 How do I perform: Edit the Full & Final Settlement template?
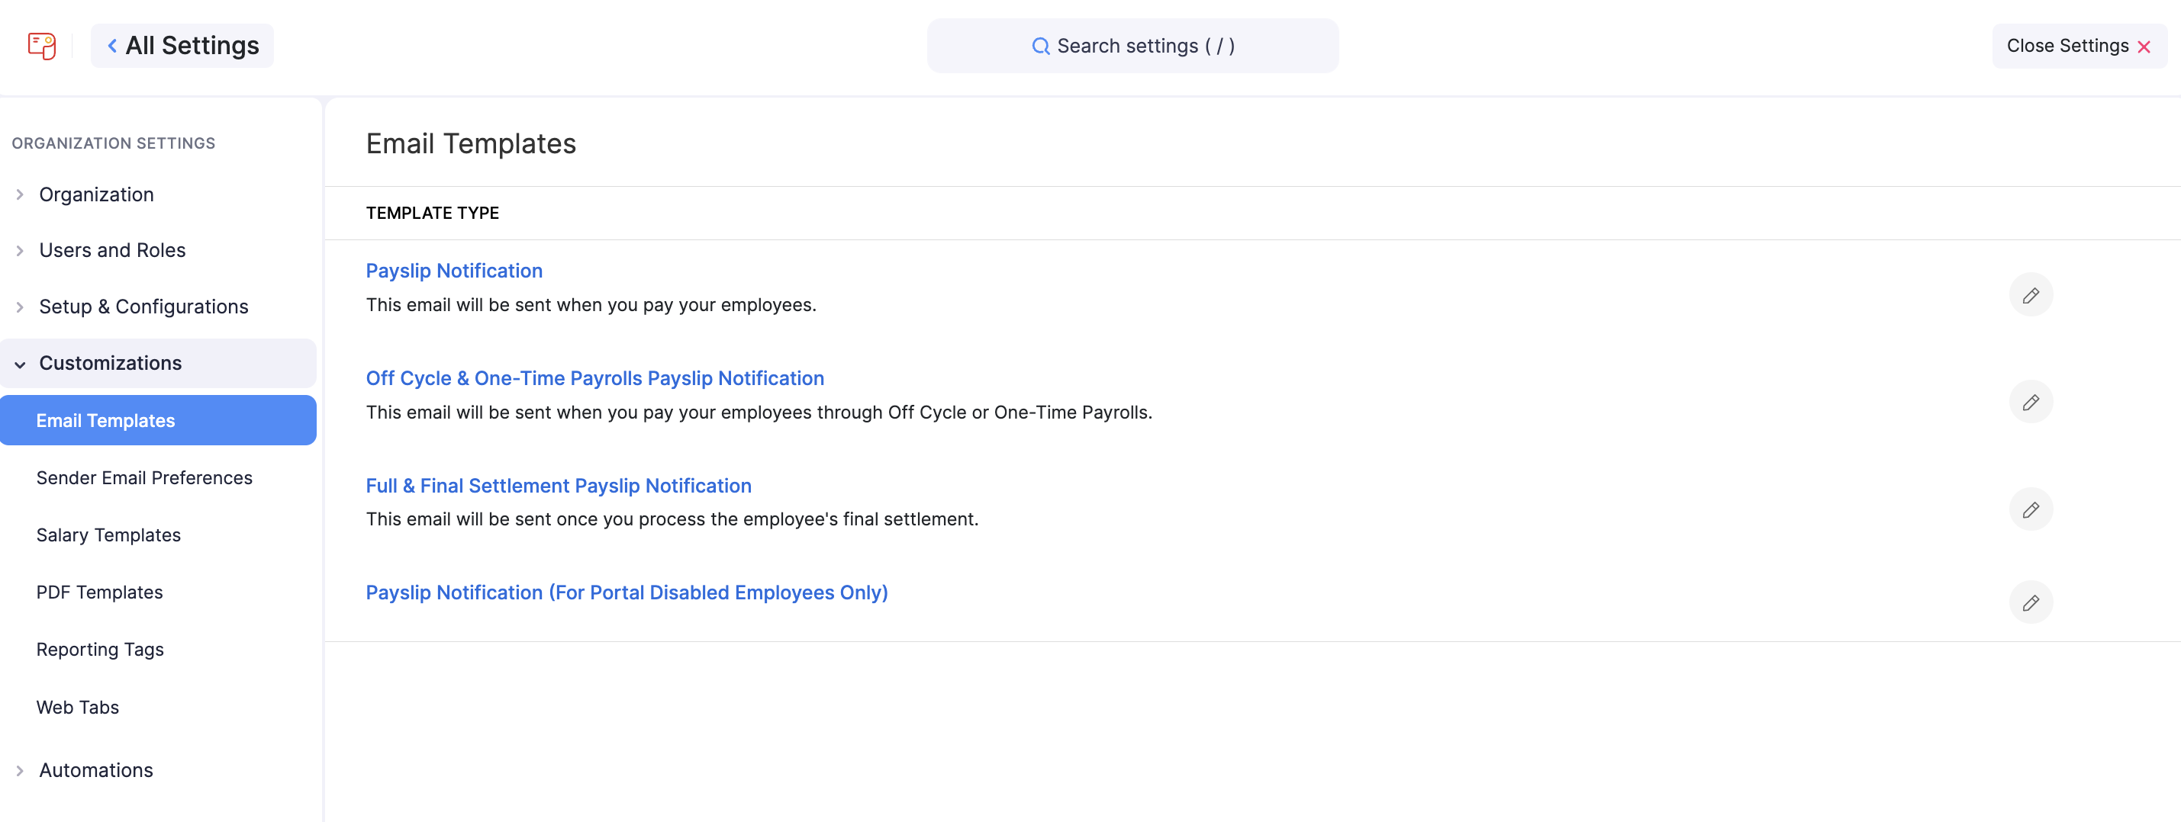tap(2031, 509)
